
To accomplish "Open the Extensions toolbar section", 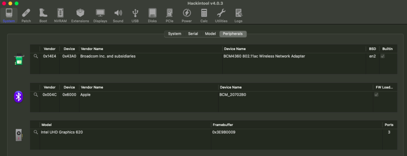I will click(x=80, y=15).
